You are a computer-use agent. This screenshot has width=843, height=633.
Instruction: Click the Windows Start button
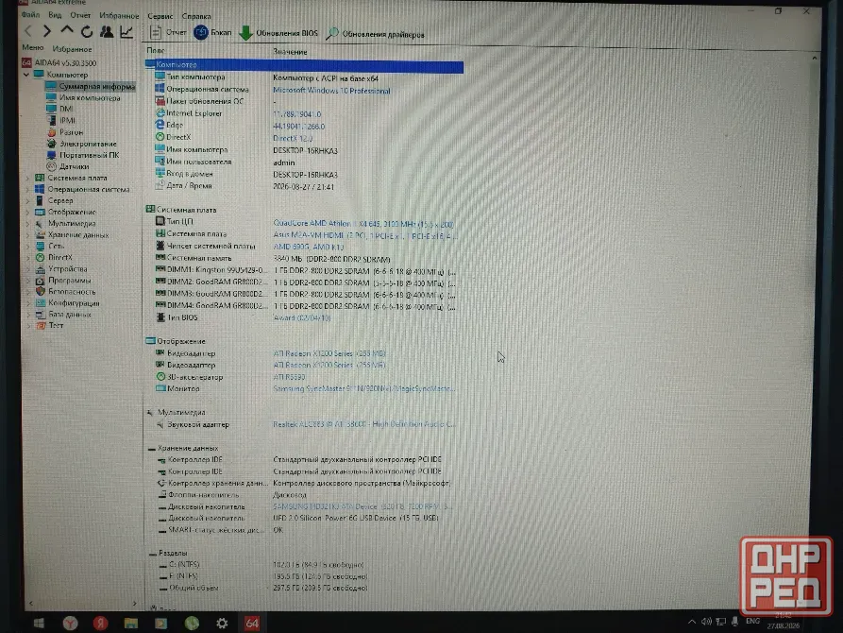[x=39, y=623]
